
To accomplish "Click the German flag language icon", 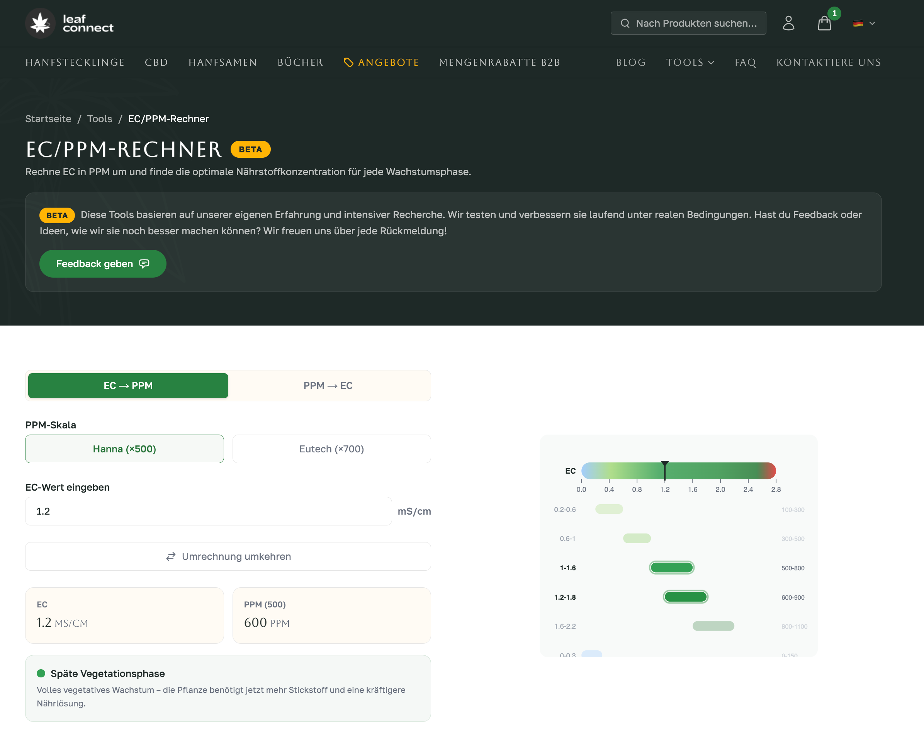I will click(858, 23).
